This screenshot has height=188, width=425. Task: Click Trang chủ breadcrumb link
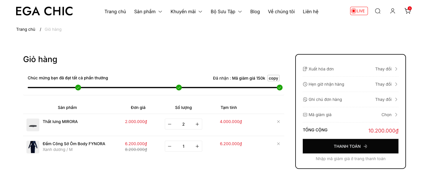click(26, 29)
